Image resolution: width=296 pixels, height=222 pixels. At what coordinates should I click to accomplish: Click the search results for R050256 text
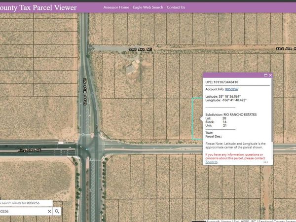coord(20,203)
